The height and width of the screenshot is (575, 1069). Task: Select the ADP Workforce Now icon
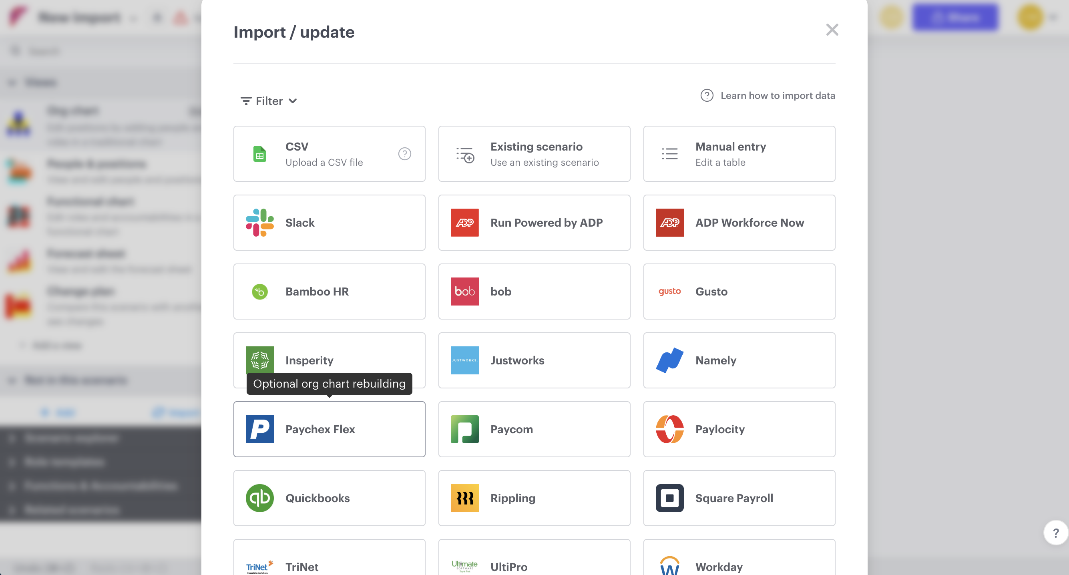pos(669,223)
